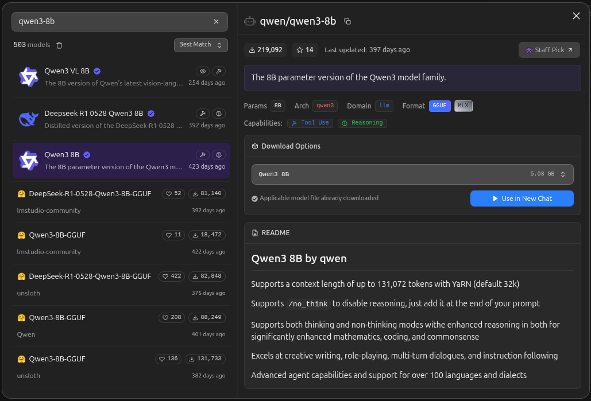This screenshot has height=401, width=591.
Task: Copy the qwen/qwen3-8b model name
Action: [x=347, y=21]
